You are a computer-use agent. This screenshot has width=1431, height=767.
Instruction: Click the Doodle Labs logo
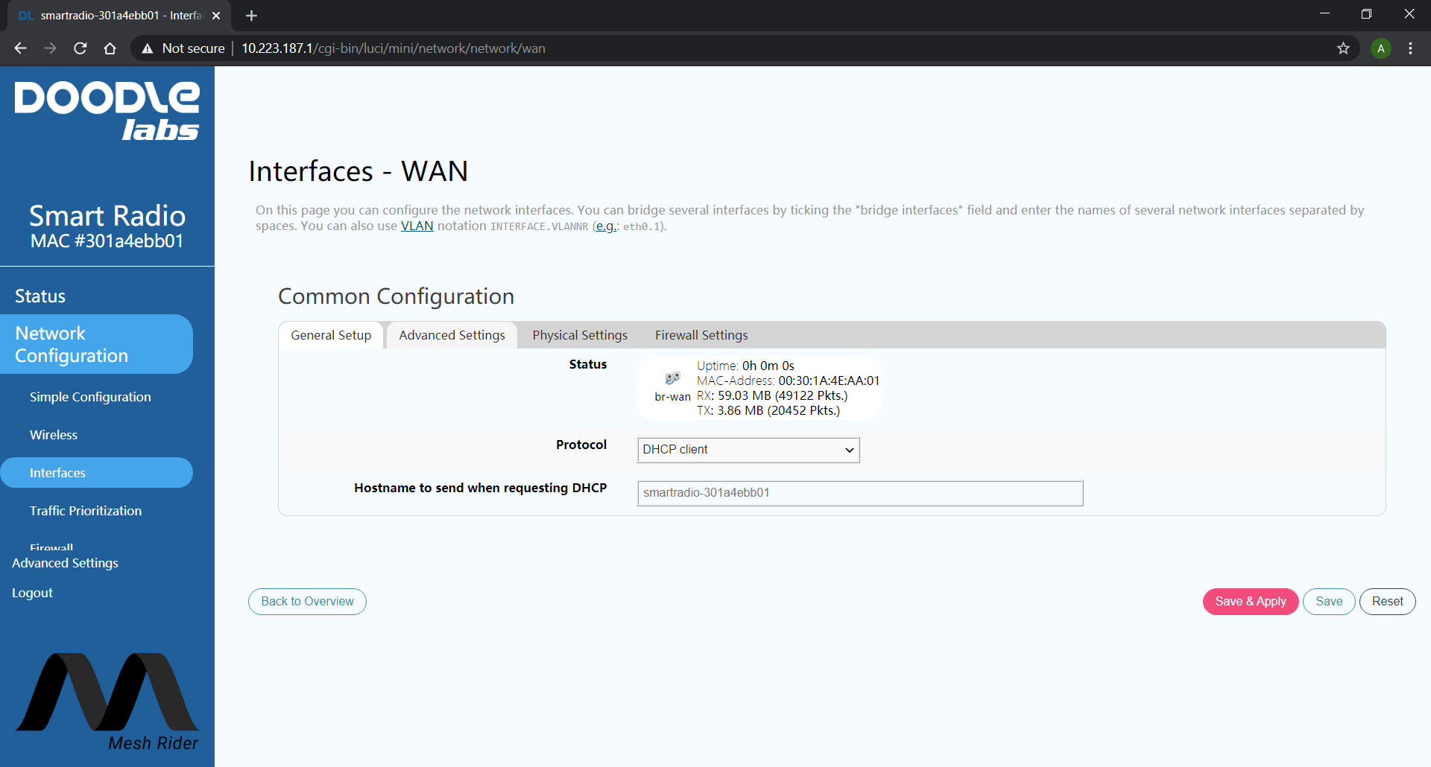[107, 110]
